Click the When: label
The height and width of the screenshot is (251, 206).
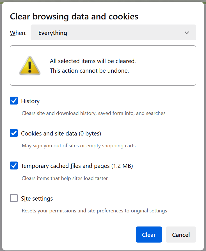pyautogui.click(x=18, y=33)
